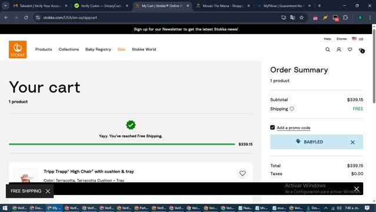Open a new browser tab
The image size is (376, 212).
320,5
